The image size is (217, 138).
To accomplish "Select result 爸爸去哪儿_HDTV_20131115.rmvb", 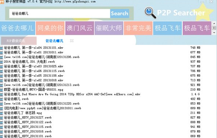I will [28, 127].
